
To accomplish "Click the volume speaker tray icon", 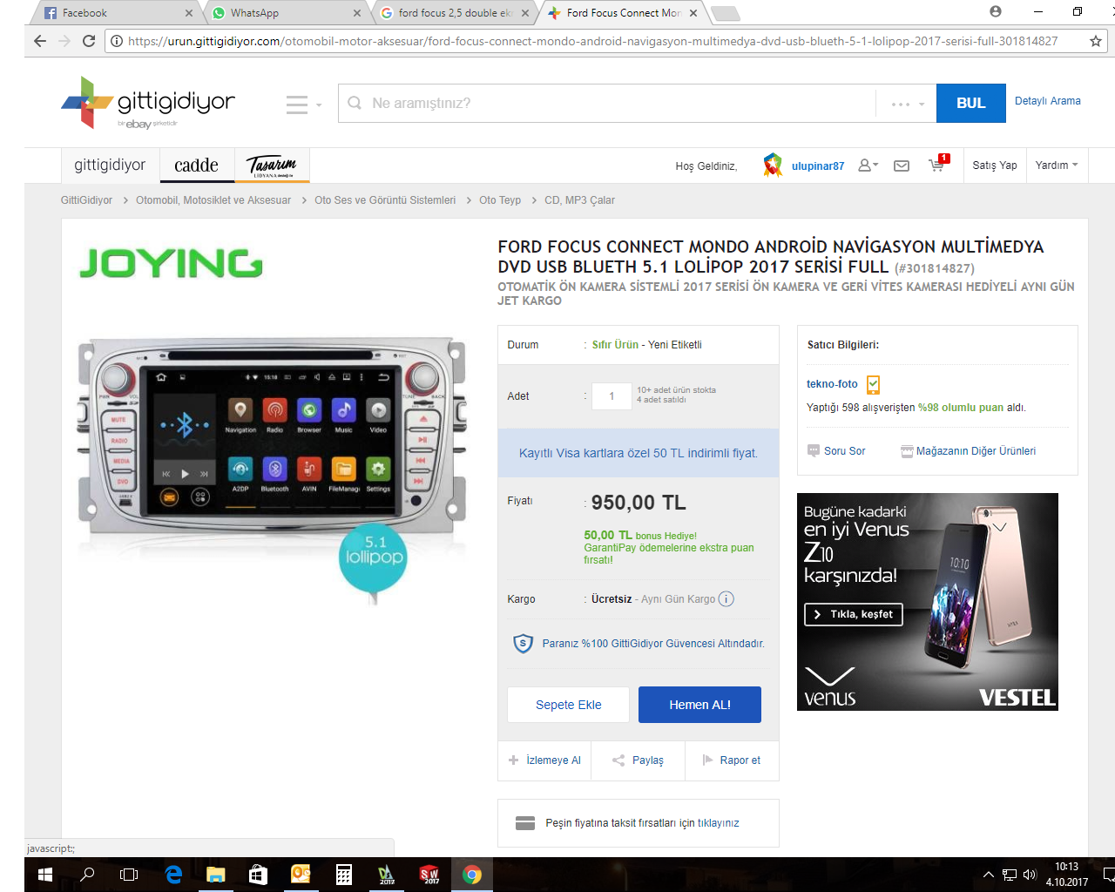I will pos(1031,875).
